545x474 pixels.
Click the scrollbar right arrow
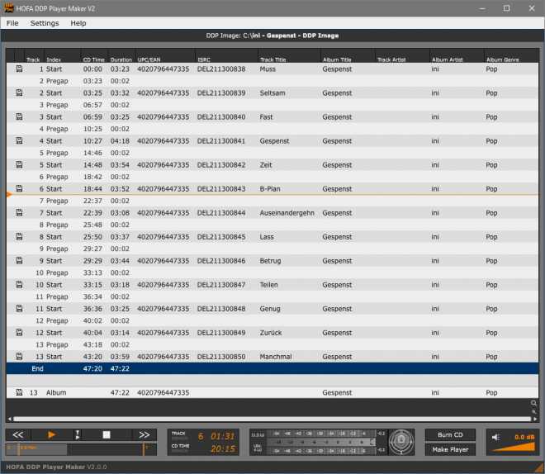[535, 419]
